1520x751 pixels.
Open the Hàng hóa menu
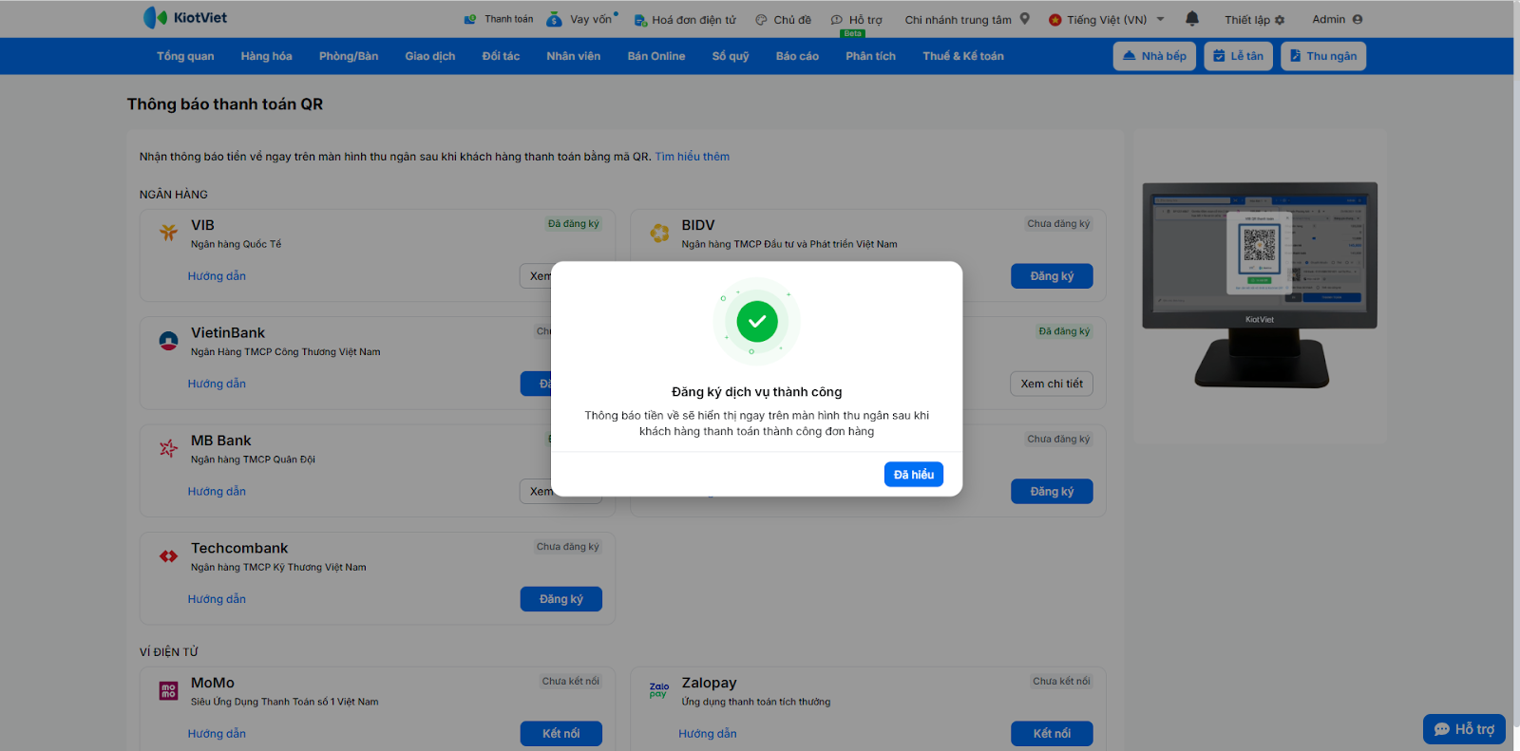point(266,56)
